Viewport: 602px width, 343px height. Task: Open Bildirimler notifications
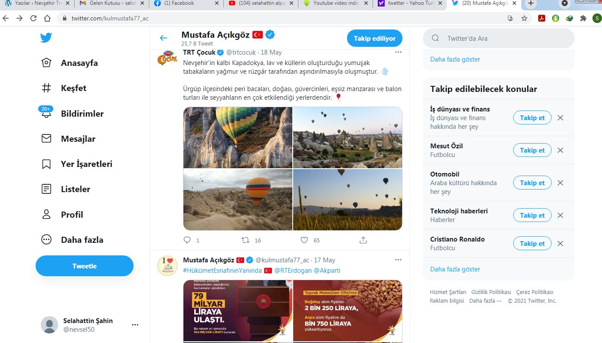coord(72,114)
